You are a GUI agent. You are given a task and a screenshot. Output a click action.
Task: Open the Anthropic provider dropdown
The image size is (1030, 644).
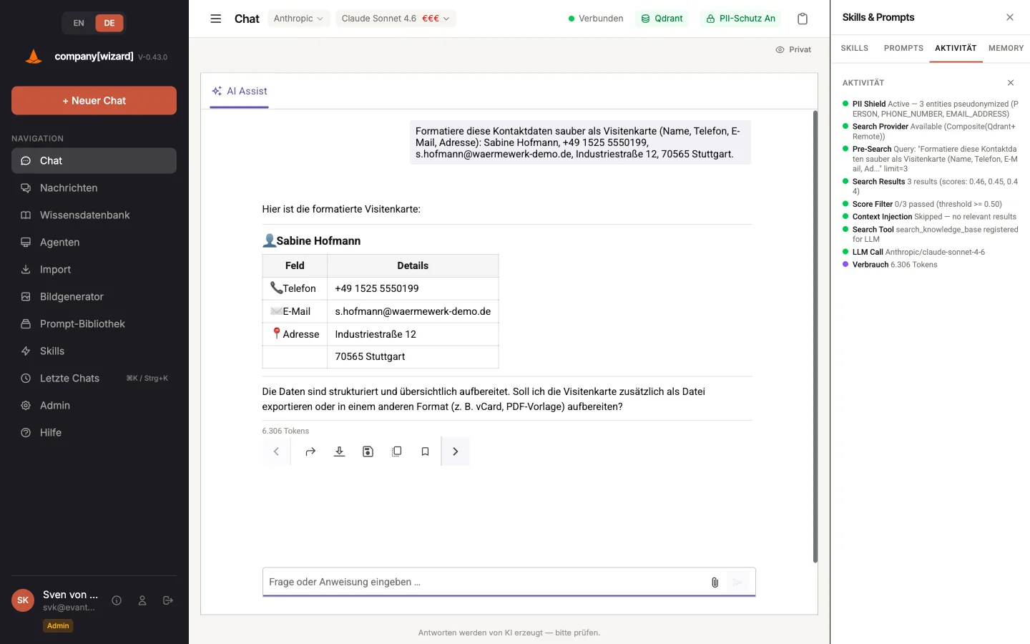[x=298, y=19]
